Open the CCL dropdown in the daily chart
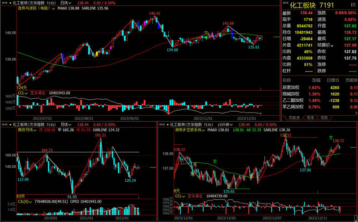The width and height of the screenshot is (358, 222). 23,93
